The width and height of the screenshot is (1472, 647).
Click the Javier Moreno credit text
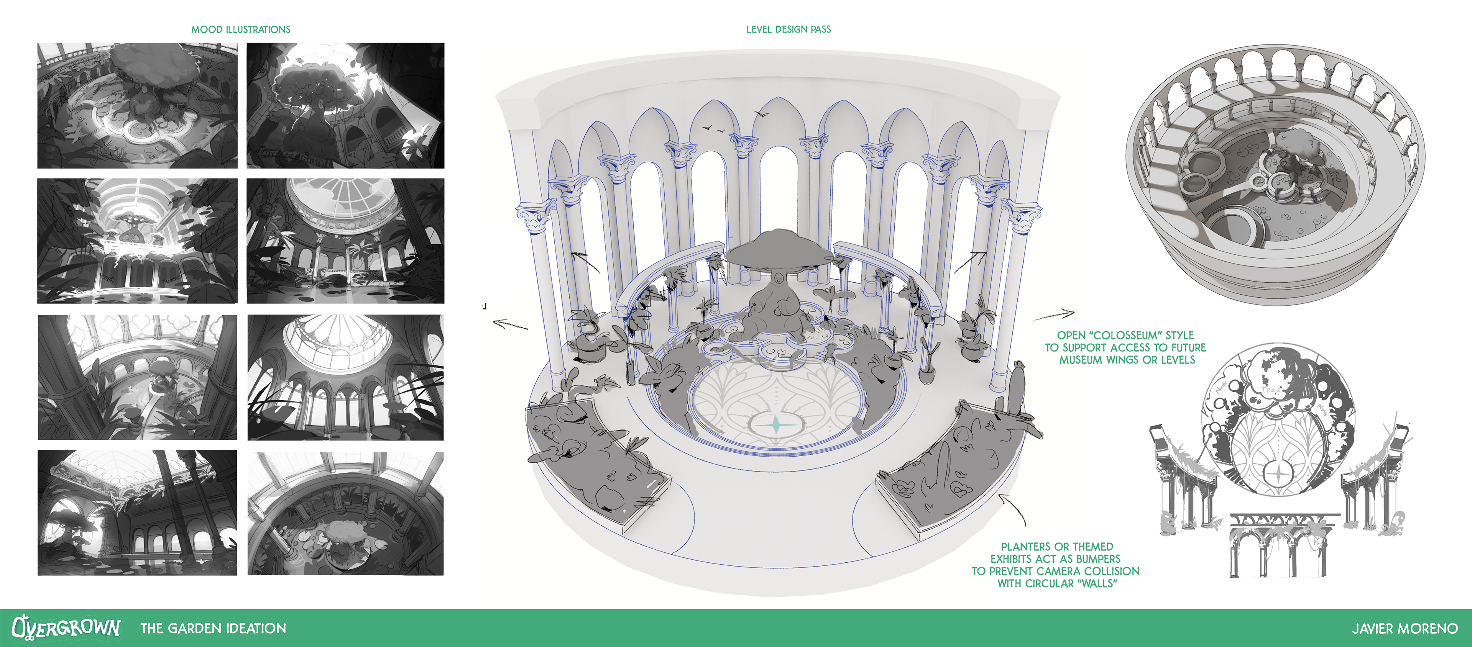pos(1405,629)
